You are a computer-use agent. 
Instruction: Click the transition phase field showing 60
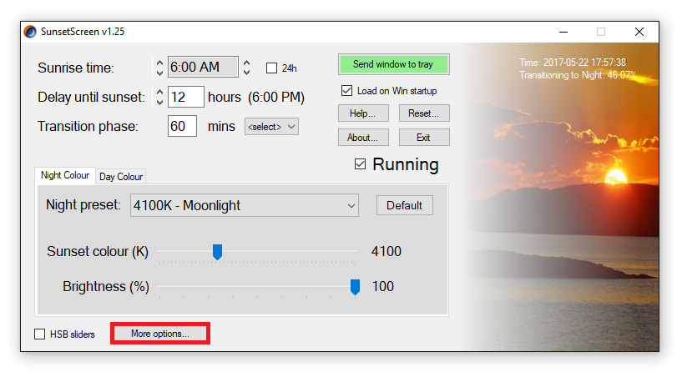pyautogui.click(x=182, y=126)
